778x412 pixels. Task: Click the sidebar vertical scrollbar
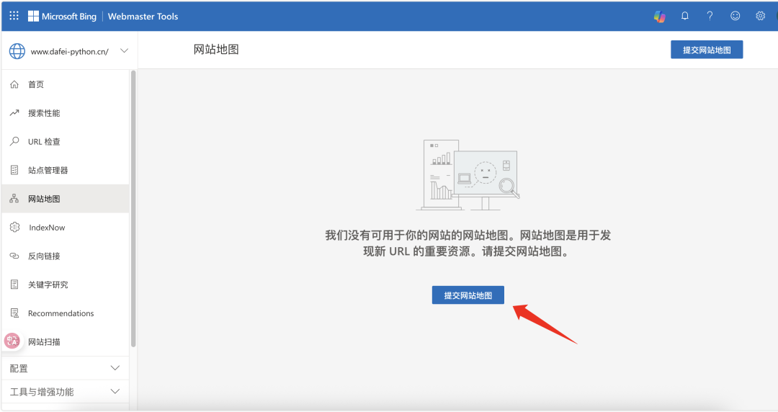[x=133, y=208]
